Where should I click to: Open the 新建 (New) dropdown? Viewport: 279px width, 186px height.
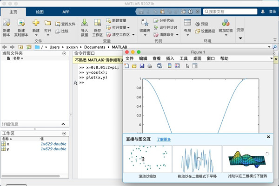click(36, 35)
